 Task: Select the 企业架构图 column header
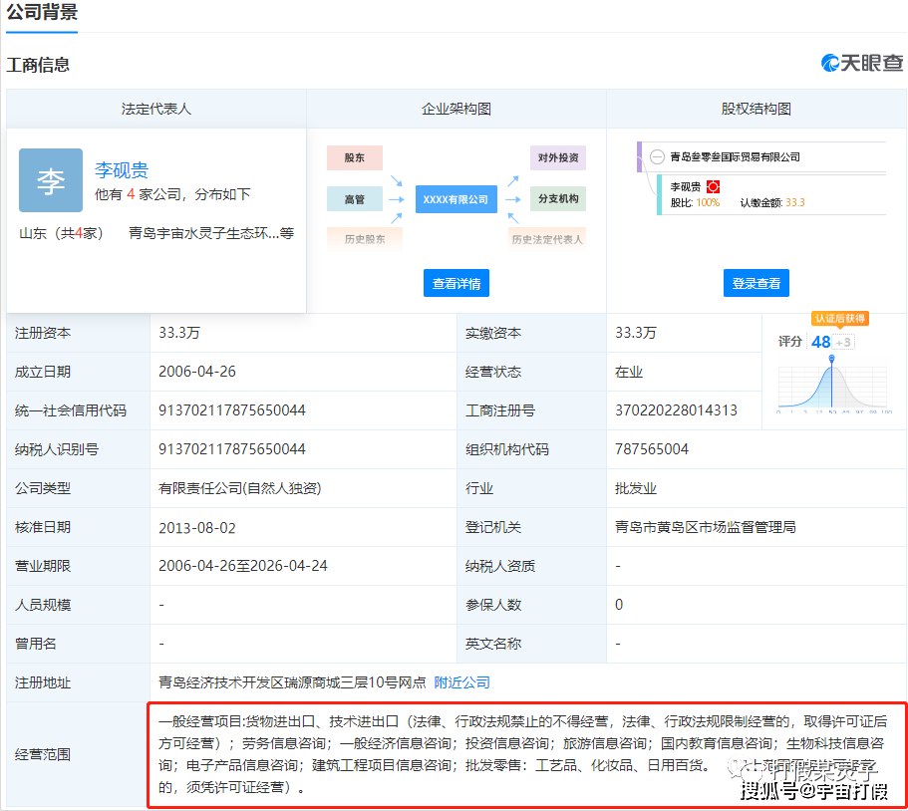(x=456, y=109)
